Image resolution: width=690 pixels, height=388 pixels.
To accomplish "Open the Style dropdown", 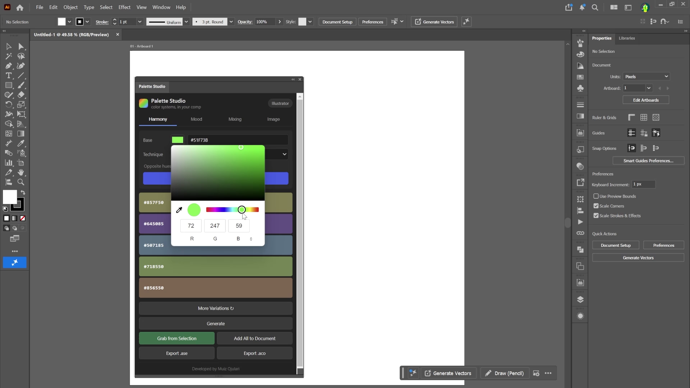I will click(310, 22).
